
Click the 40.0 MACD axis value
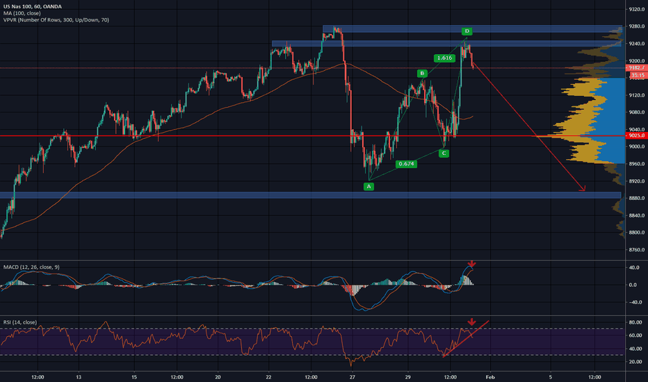pyautogui.click(x=635, y=267)
